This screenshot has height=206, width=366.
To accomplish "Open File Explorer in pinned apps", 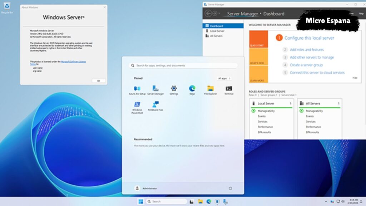I will coord(211,89).
